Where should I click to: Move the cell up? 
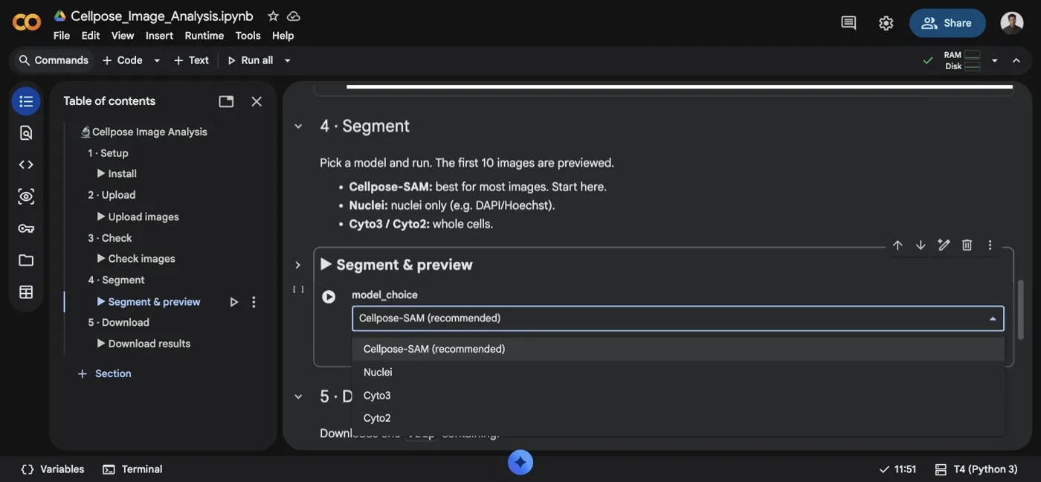tap(897, 245)
